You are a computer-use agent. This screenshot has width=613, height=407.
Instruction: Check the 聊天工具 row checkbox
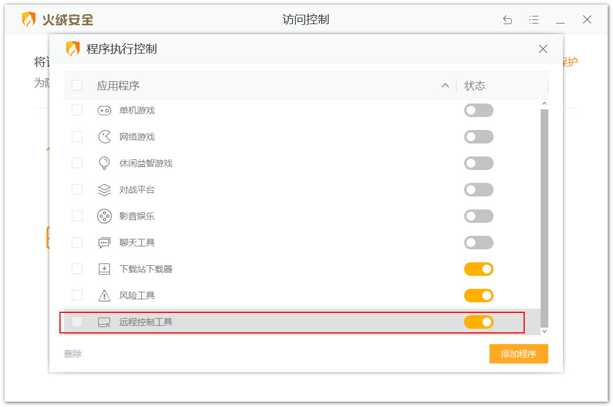77,242
